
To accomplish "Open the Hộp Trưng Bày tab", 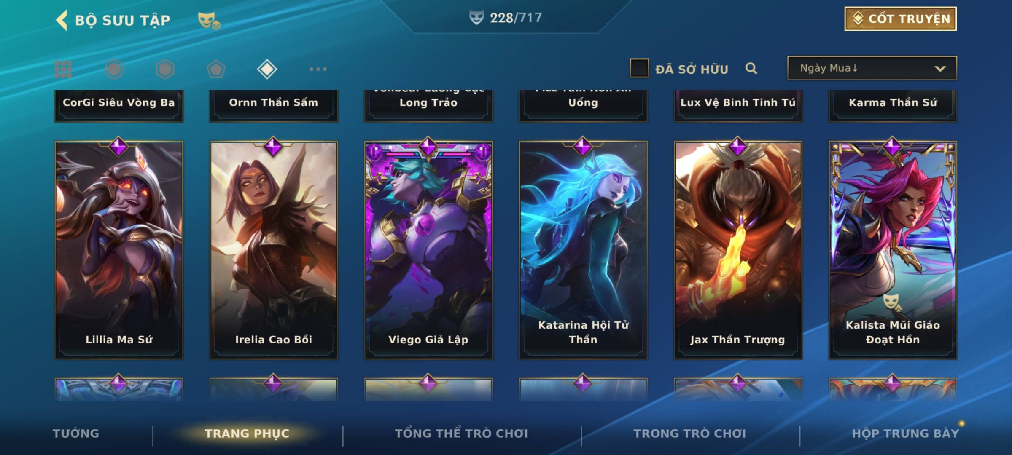I will point(905,434).
